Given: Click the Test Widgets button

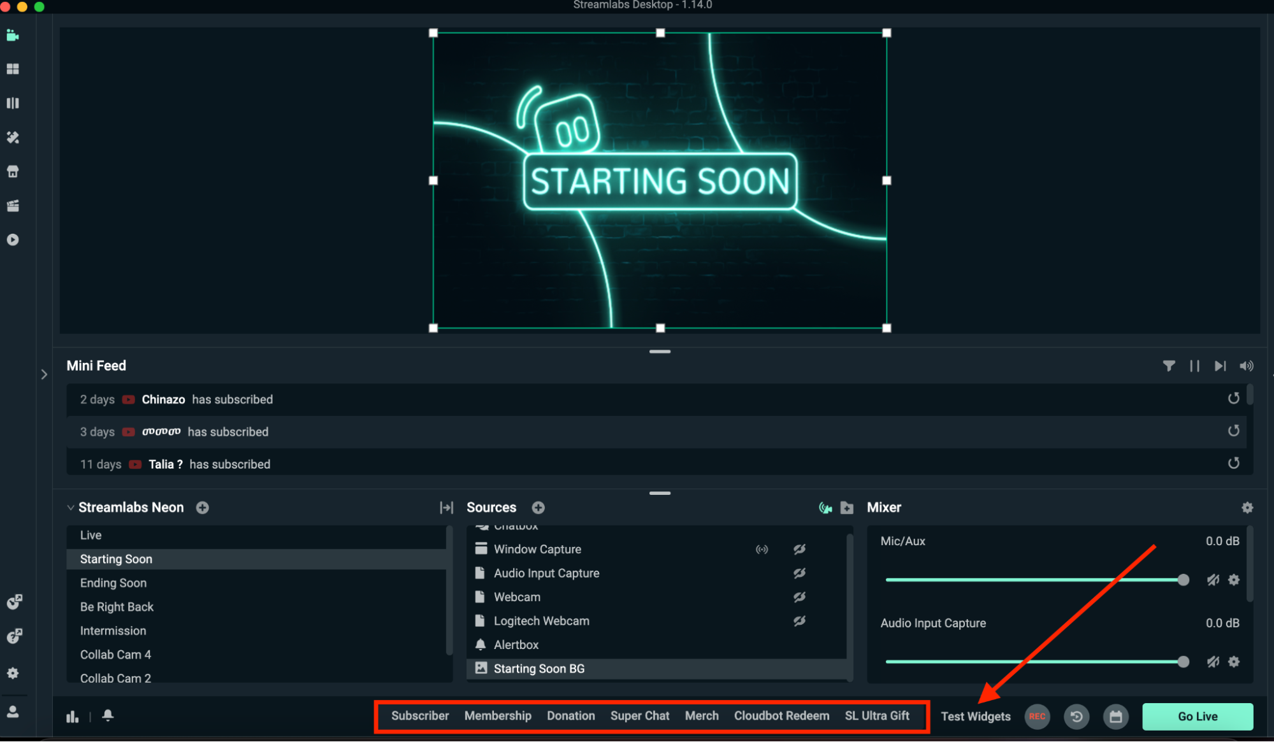Looking at the screenshot, I should point(976,717).
